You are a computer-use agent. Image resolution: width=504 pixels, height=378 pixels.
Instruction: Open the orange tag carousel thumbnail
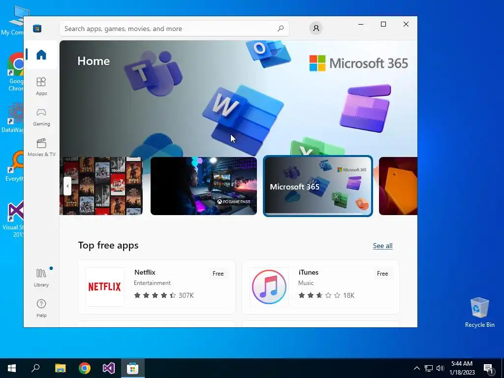click(398, 186)
